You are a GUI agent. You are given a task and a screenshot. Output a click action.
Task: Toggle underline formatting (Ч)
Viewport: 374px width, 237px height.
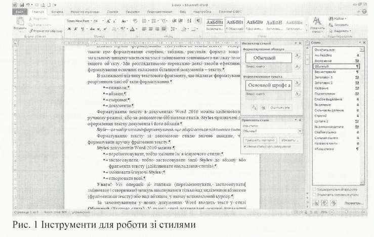(82, 29)
